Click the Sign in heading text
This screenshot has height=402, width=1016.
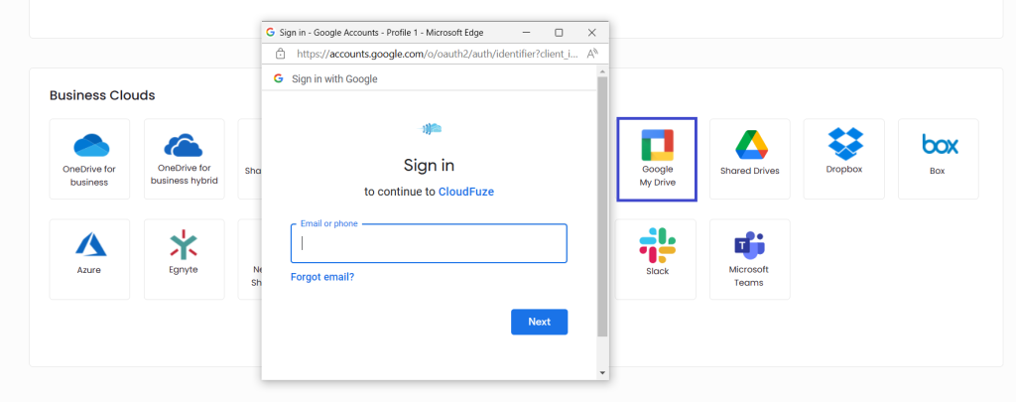tap(429, 166)
